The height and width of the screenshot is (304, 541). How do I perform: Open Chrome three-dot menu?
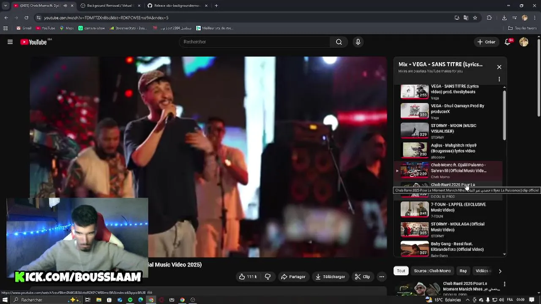(x=534, y=18)
